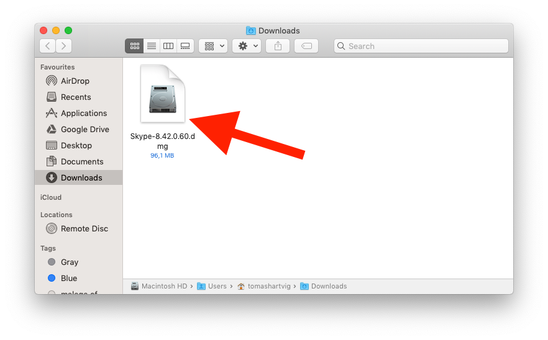The width and height of the screenshot is (548, 340).
Task: Click the Desktop sidebar icon
Action: (x=52, y=145)
